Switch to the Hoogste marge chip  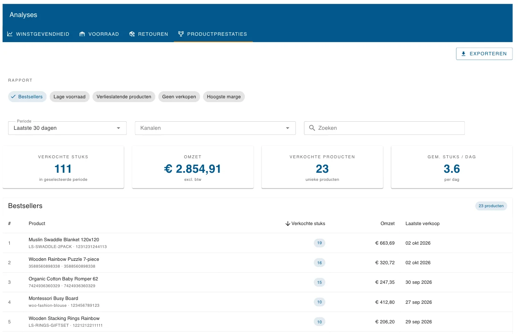(224, 97)
